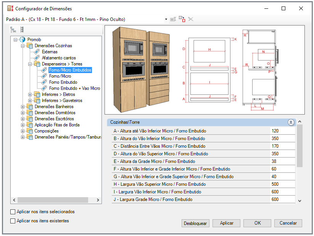This screenshot has width=314, height=236.
Task: Expand the Dimensões Dormitórios node
Action: coord(23,113)
